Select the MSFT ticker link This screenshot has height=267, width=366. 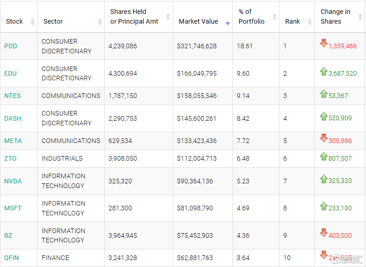(13, 208)
